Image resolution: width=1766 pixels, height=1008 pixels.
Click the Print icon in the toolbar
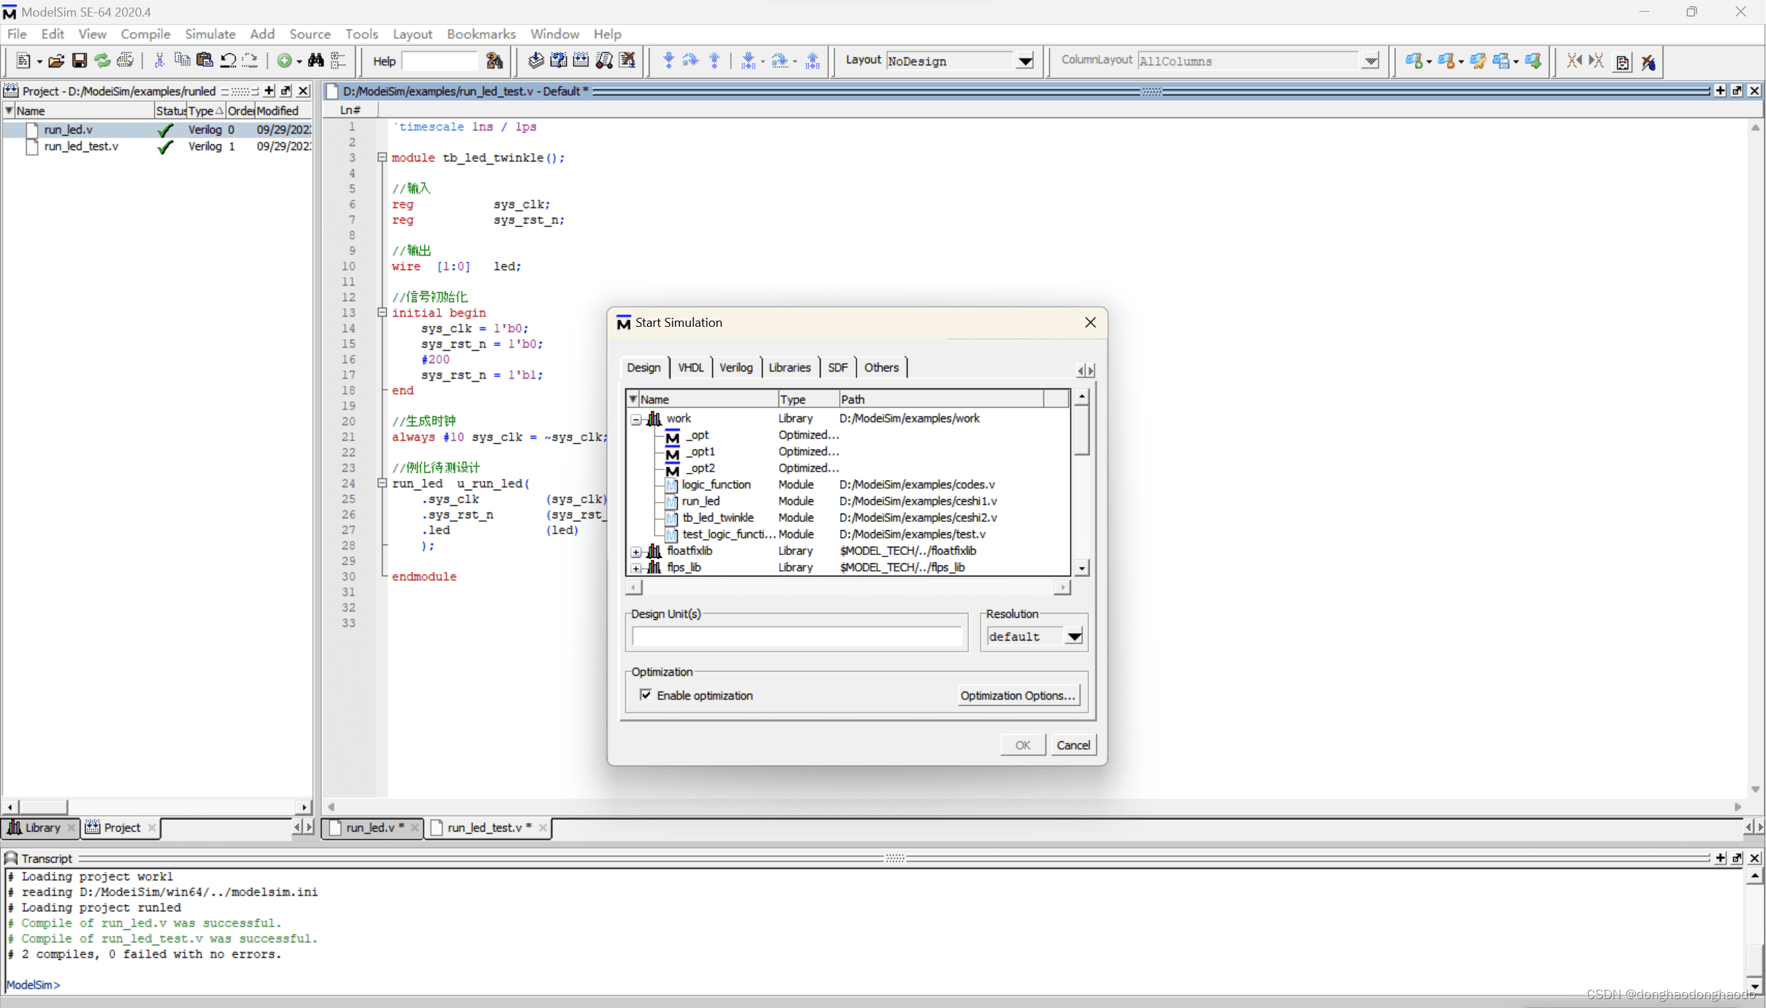click(126, 61)
